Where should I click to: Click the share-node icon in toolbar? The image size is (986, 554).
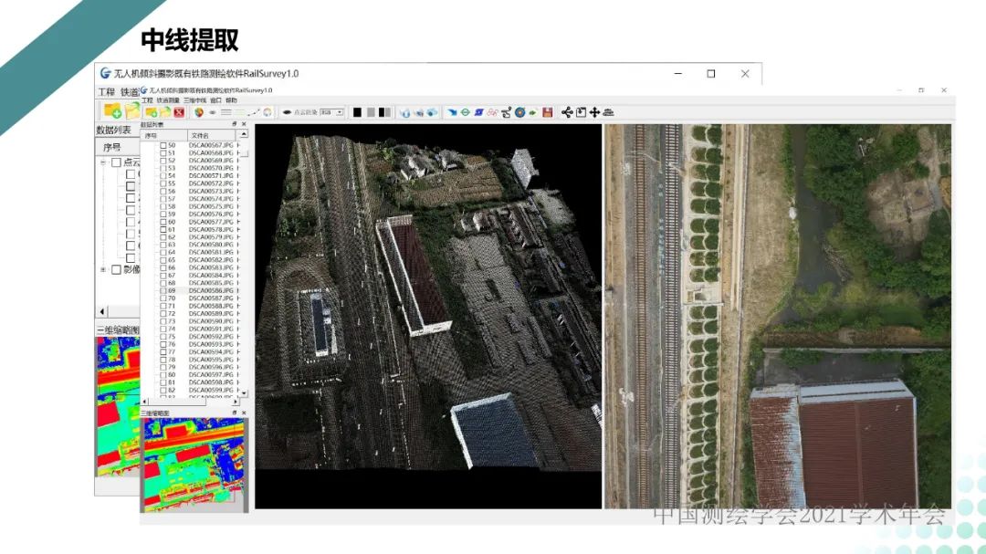tap(567, 112)
